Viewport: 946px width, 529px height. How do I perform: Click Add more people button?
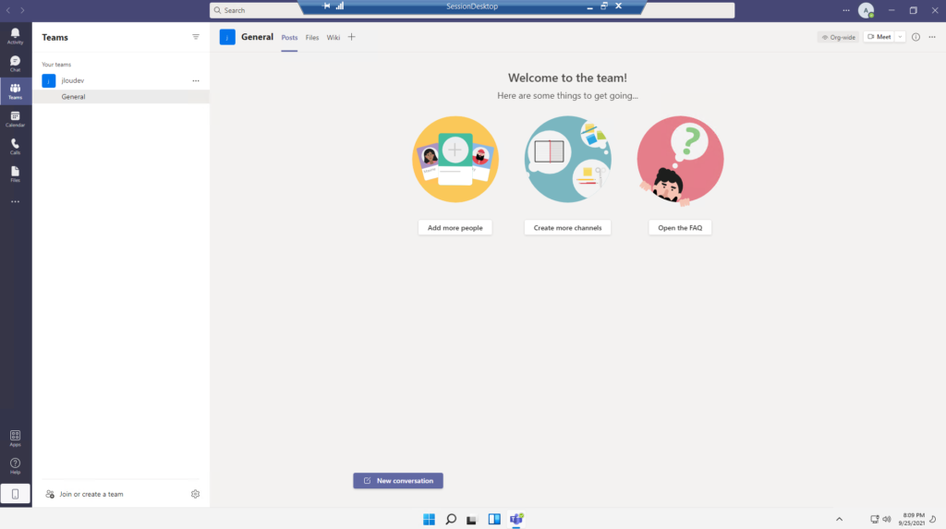click(x=455, y=227)
